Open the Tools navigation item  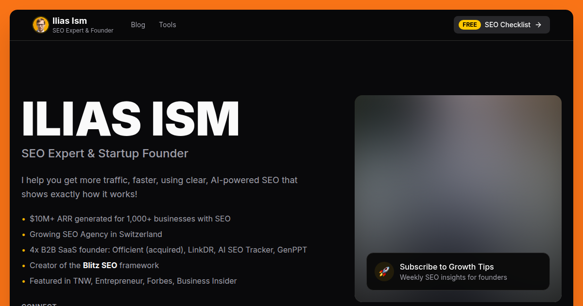pyautogui.click(x=168, y=25)
